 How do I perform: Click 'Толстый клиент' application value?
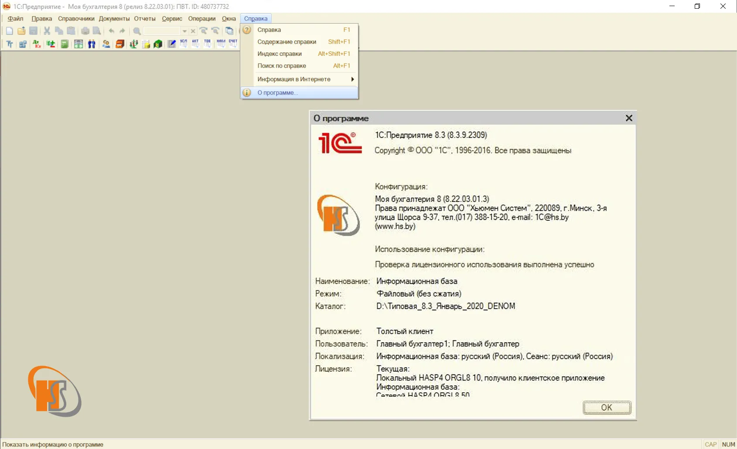click(x=405, y=331)
